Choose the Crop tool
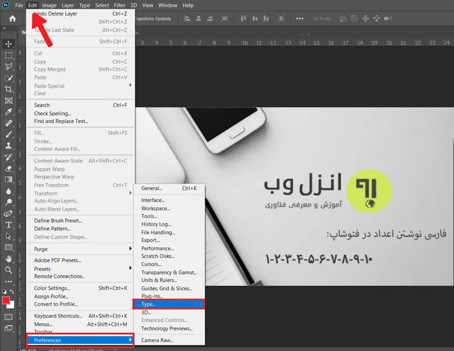454x351 pixels. tap(9, 89)
